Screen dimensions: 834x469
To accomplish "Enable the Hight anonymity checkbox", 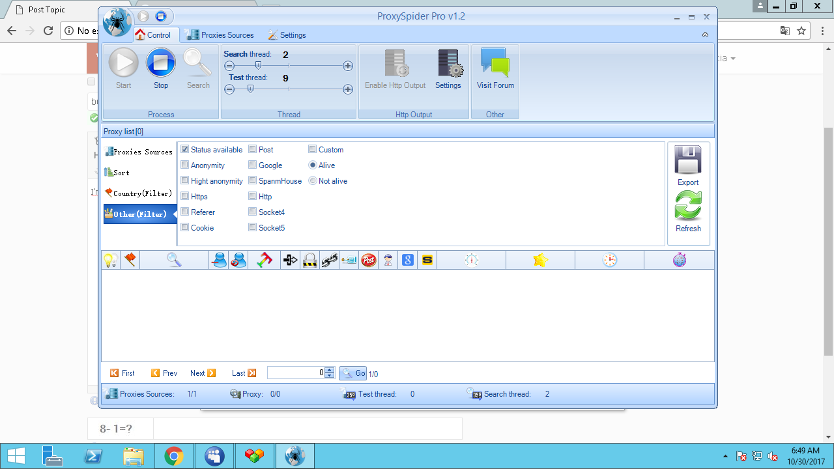I will coord(185,181).
